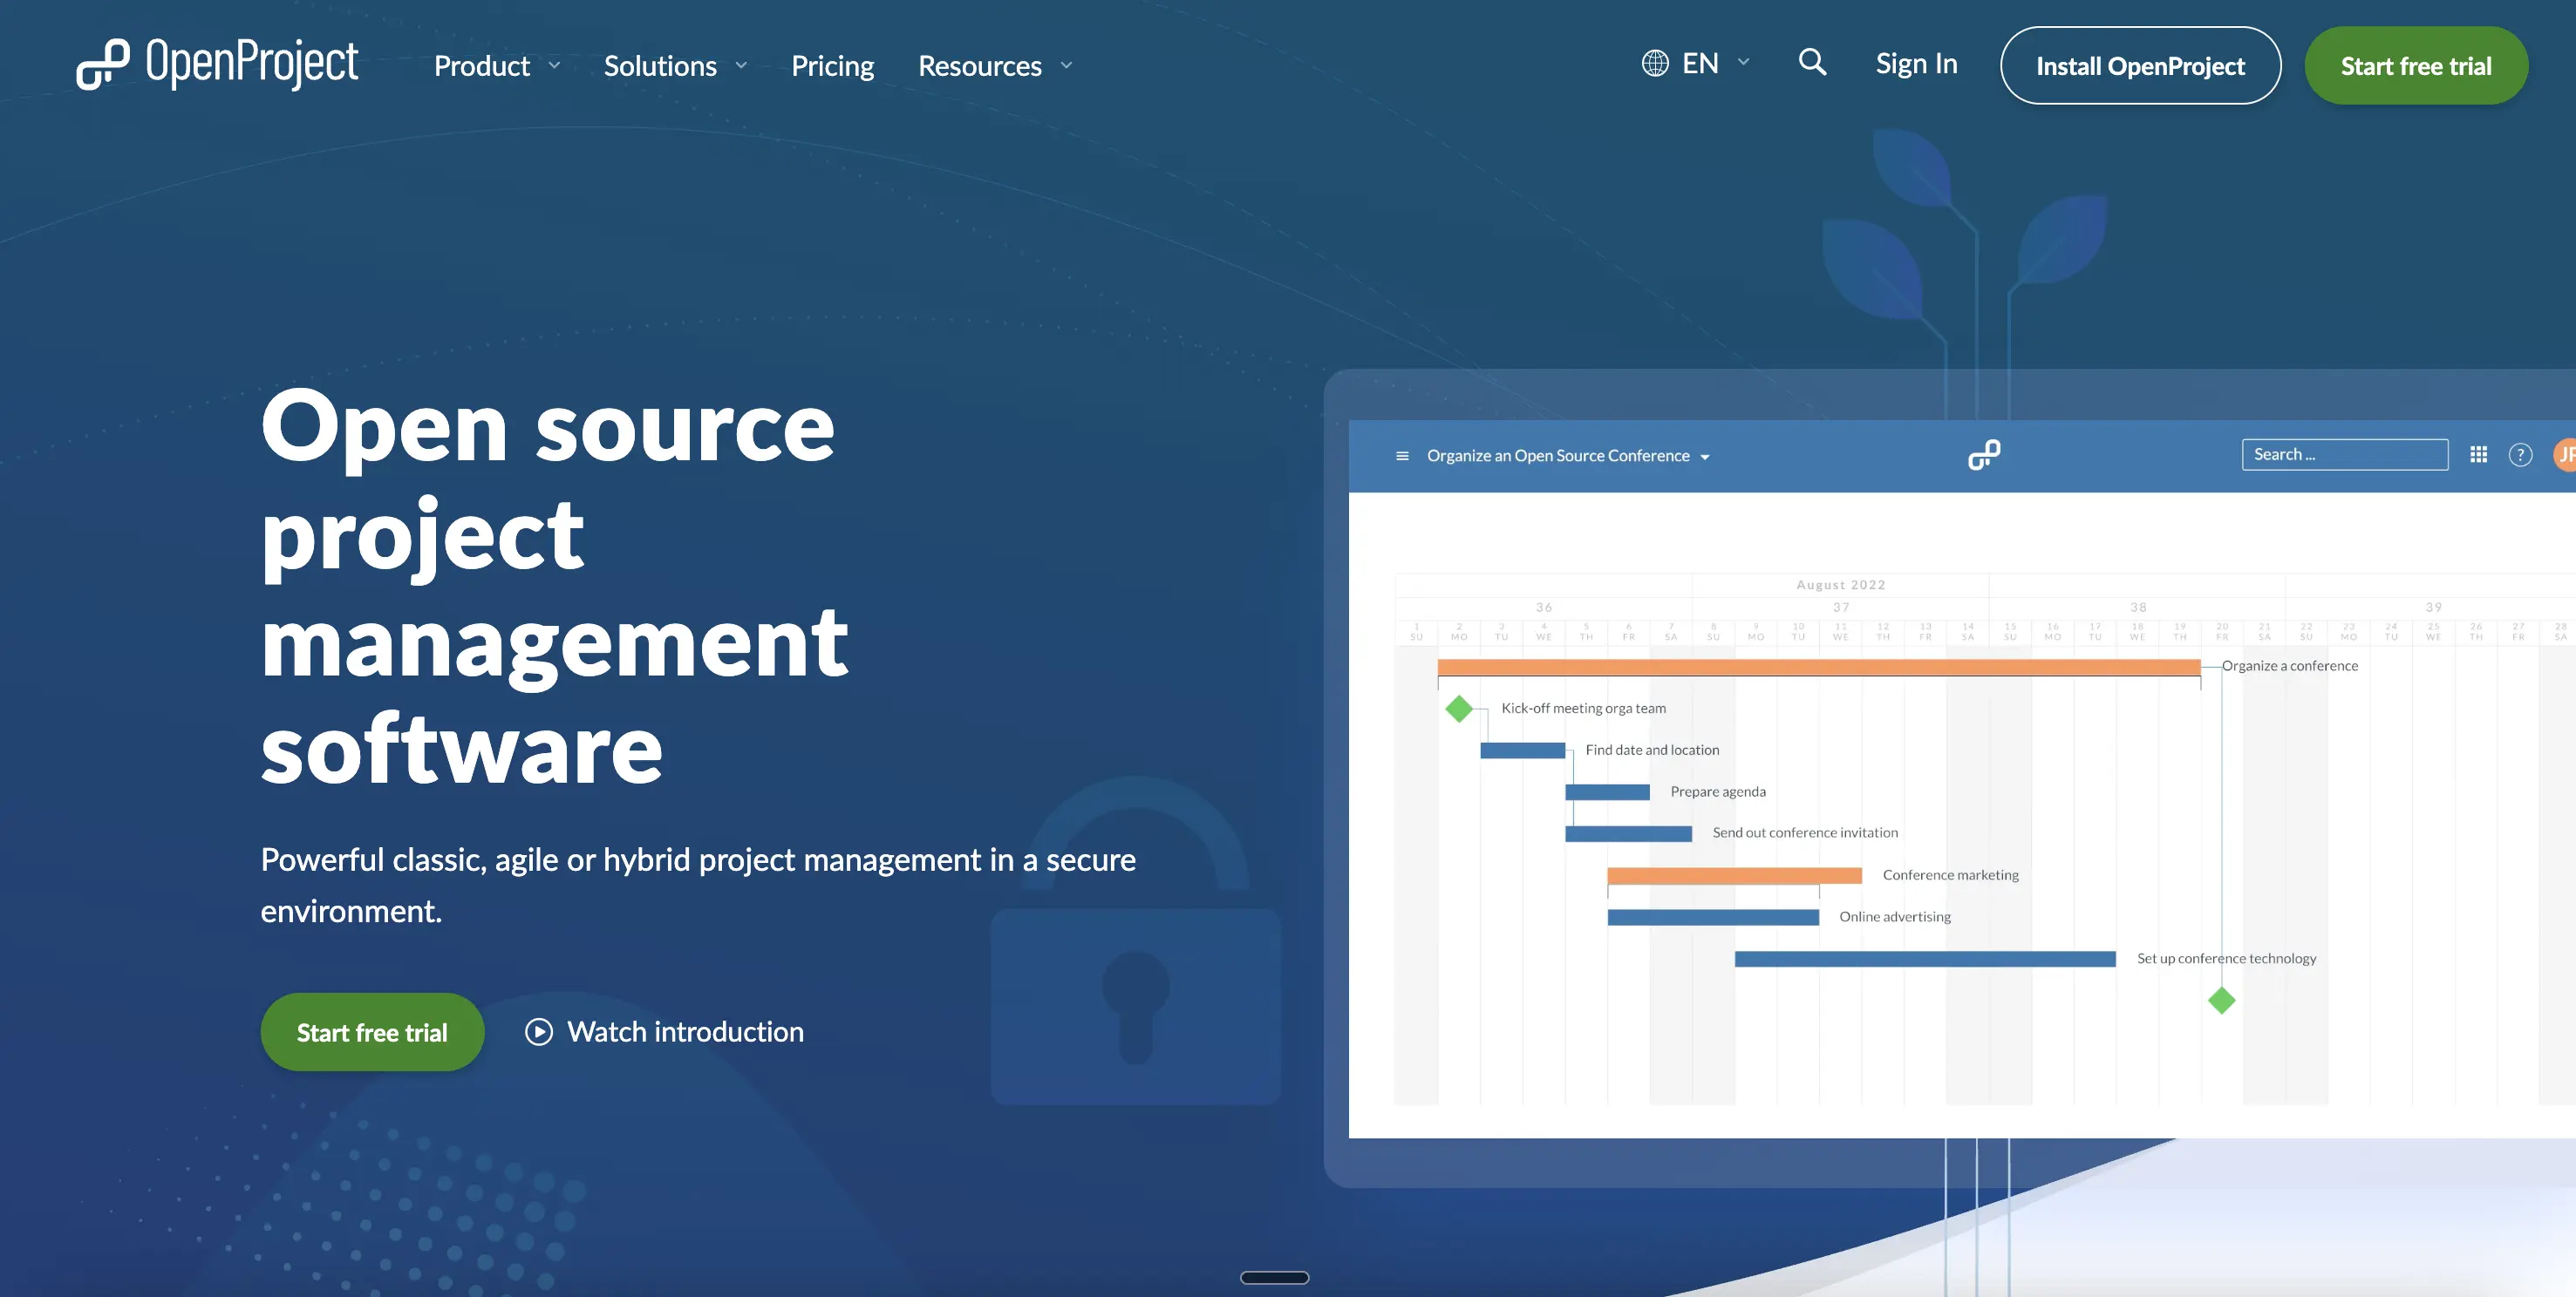
Task: Click the globe language icon
Action: (1655, 64)
